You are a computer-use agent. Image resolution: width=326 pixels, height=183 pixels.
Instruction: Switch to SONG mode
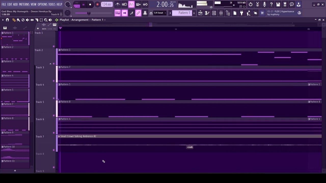click(x=77, y=6)
